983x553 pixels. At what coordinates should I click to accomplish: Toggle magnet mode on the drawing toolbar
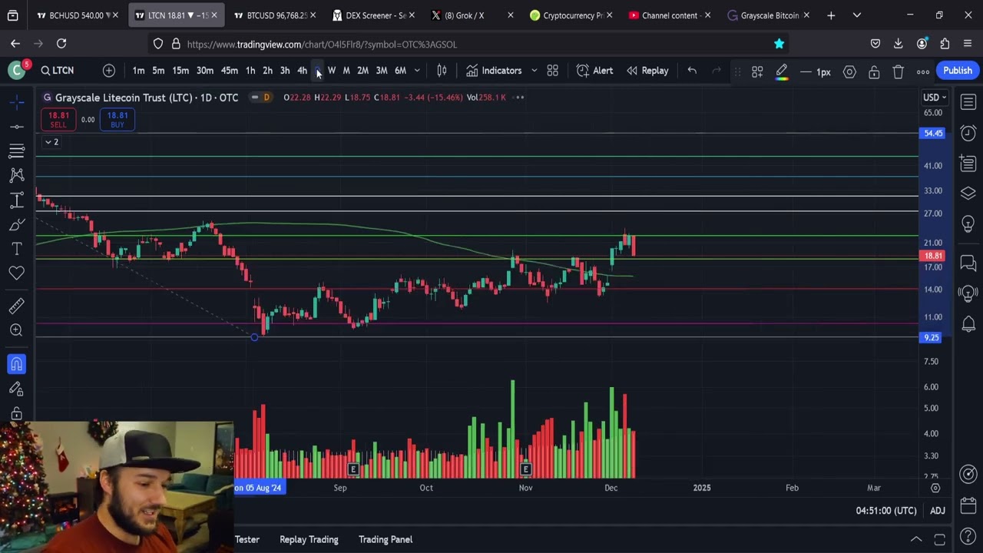16,364
